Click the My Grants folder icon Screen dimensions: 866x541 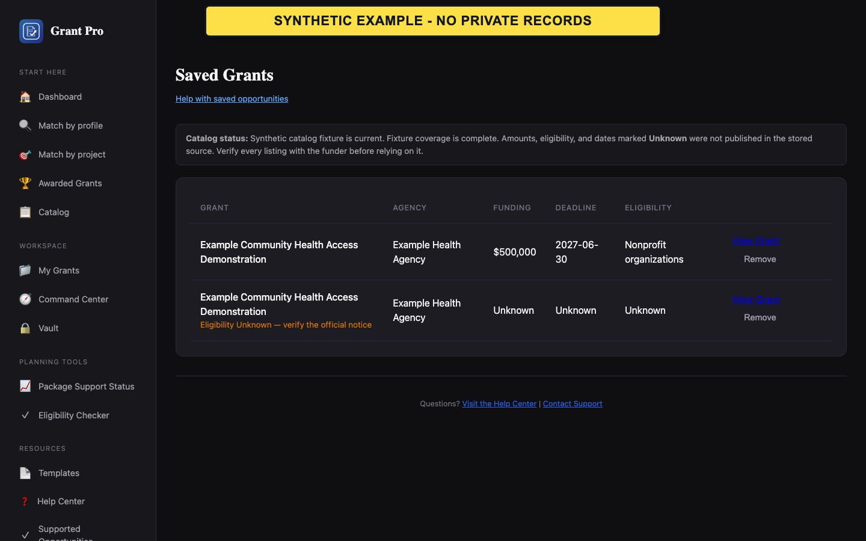(x=25, y=270)
